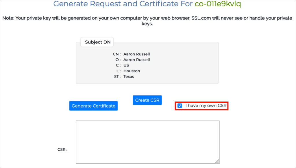Click the "CSR :" label beside the textarea

(62, 149)
